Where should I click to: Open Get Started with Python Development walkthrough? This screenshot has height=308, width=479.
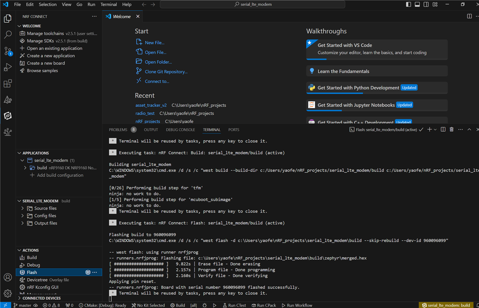coord(377,88)
